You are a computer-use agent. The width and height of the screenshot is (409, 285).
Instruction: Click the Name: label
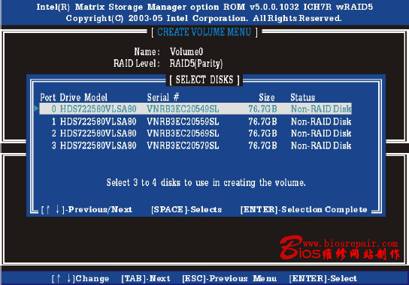click(147, 52)
